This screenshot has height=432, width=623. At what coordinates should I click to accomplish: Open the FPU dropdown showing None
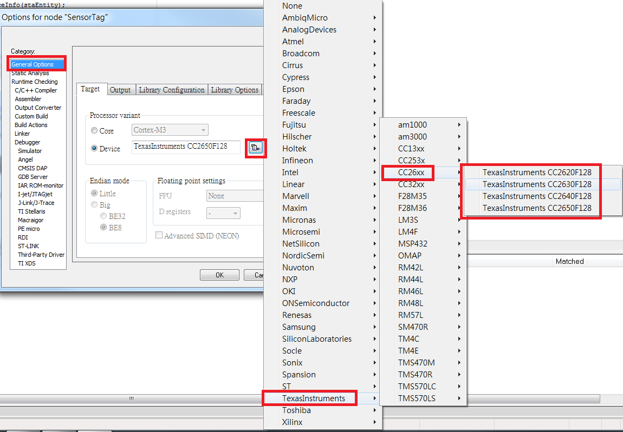pyautogui.click(x=235, y=196)
